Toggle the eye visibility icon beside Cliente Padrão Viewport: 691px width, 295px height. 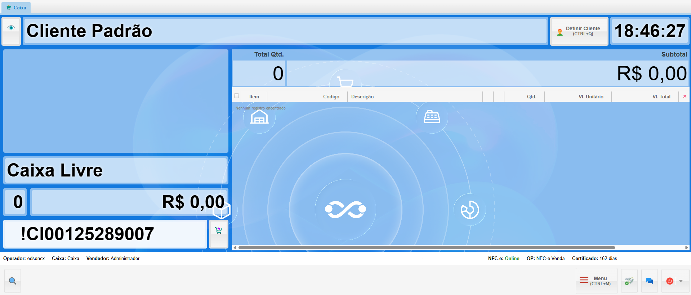pos(11,28)
